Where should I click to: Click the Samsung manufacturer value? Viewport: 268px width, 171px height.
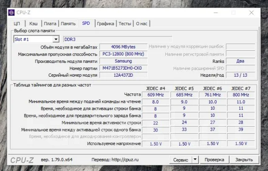[x=123, y=61]
